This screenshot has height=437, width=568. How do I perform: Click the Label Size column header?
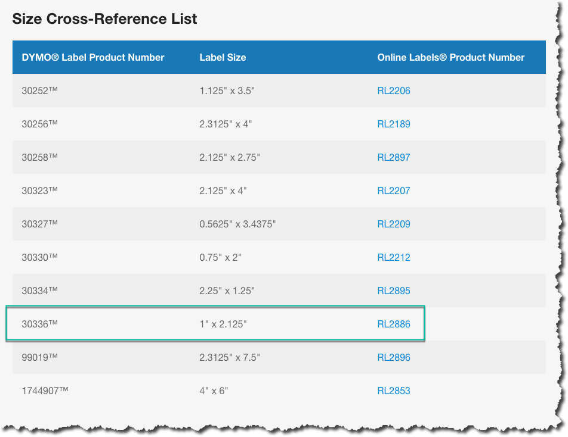coord(223,58)
